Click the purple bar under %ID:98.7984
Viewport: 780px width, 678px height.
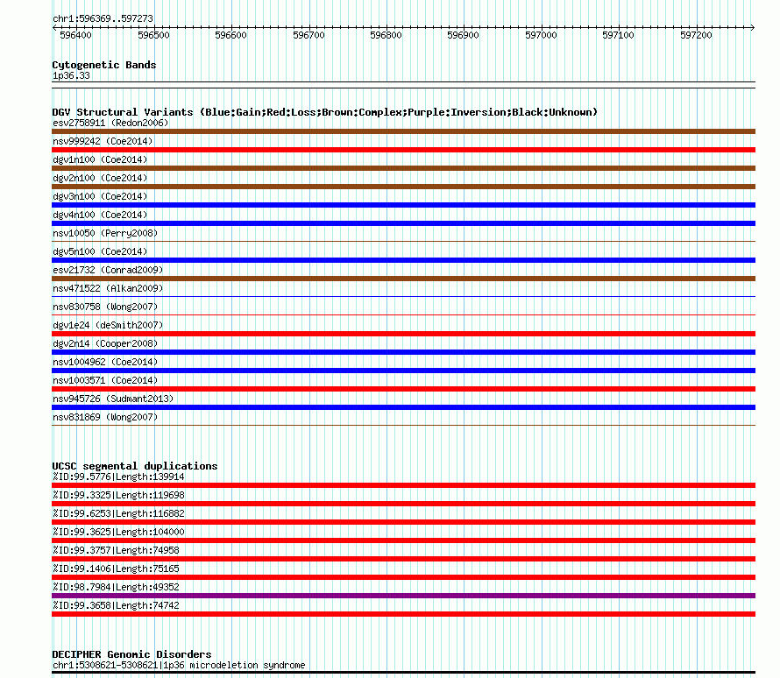click(x=403, y=596)
